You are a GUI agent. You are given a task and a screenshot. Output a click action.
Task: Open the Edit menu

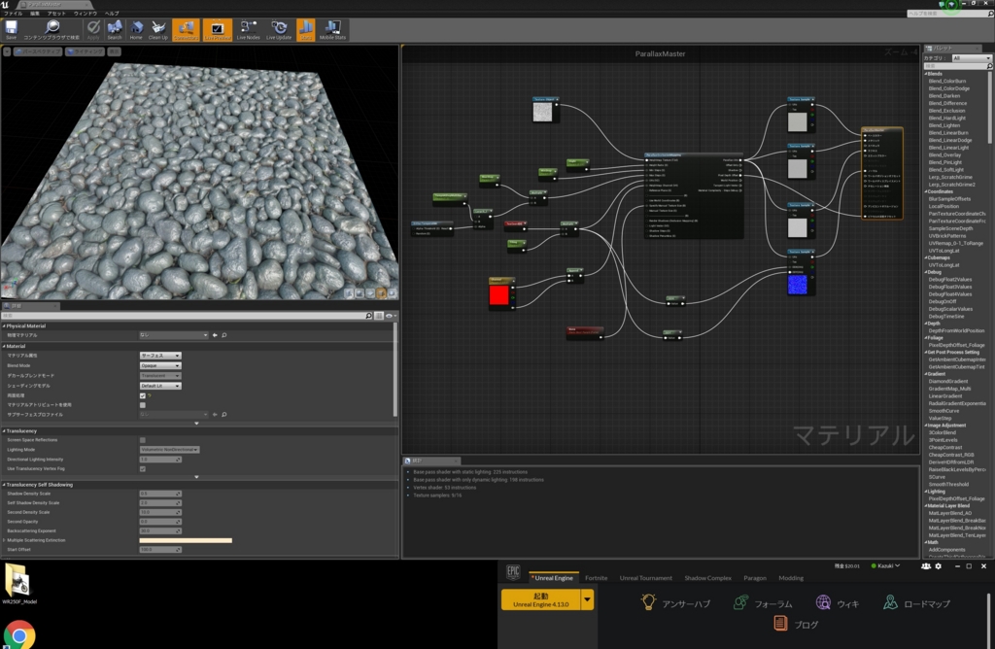pyautogui.click(x=35, y=14)
